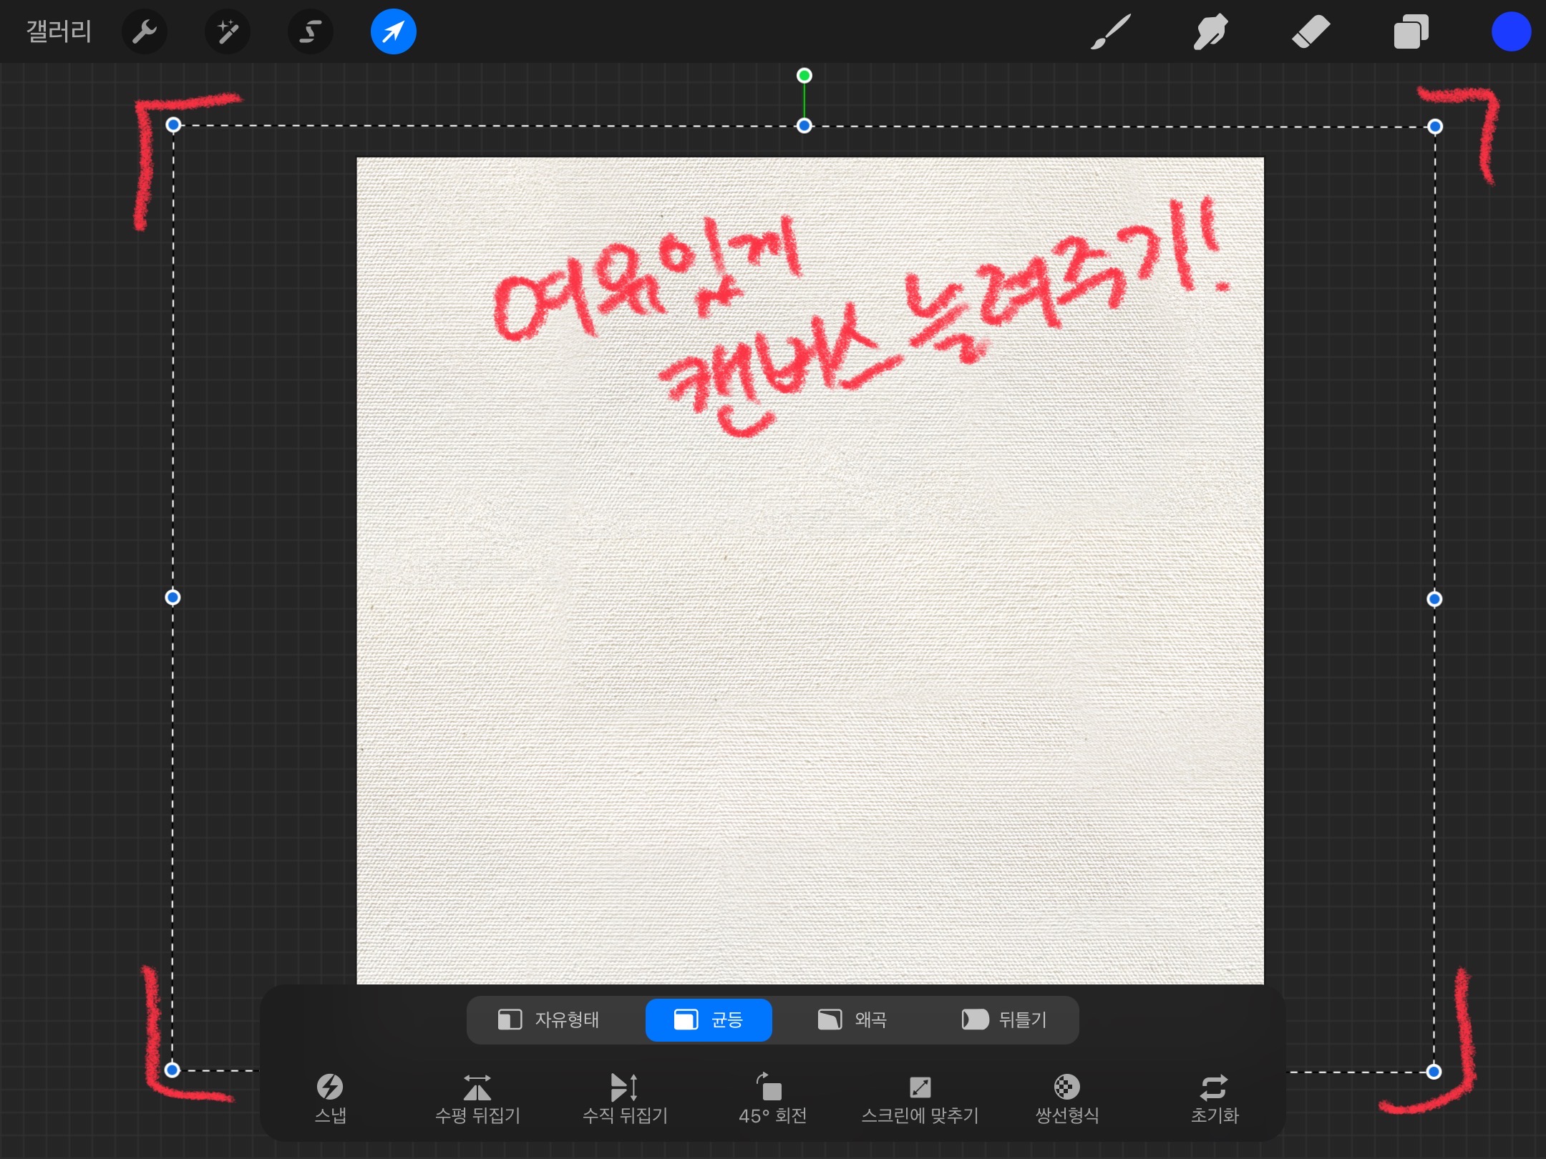Screen dimensions: 1546x1159
Task: Return to 갤러리 gallery
Action: point(59,32)
